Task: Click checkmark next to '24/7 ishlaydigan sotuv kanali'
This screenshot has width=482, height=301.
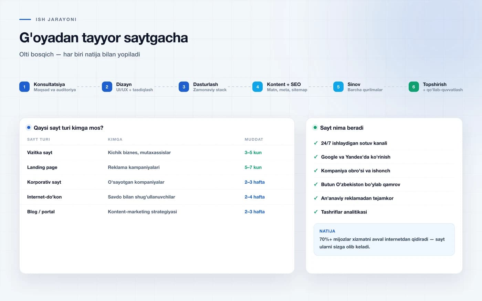Action: (x=316, y=143)
